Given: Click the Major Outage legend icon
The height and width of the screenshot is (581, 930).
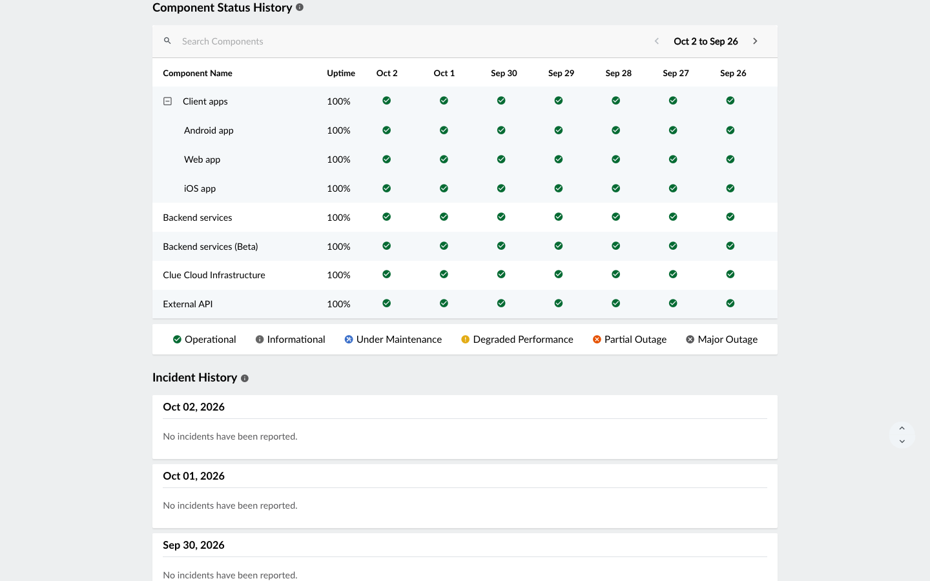Looking at the screenshot, I should click(x=690, y=340).
